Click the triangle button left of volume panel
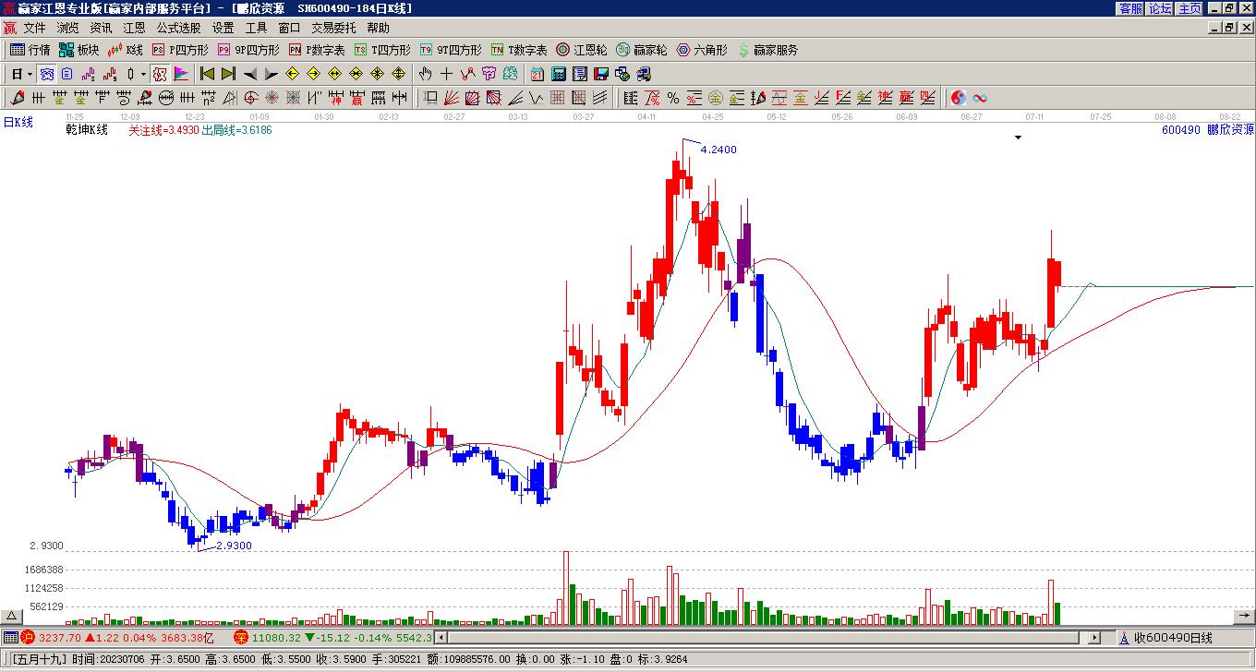Image resolution: width=1256 pixels, height=672 pixels. pos(12,617)
